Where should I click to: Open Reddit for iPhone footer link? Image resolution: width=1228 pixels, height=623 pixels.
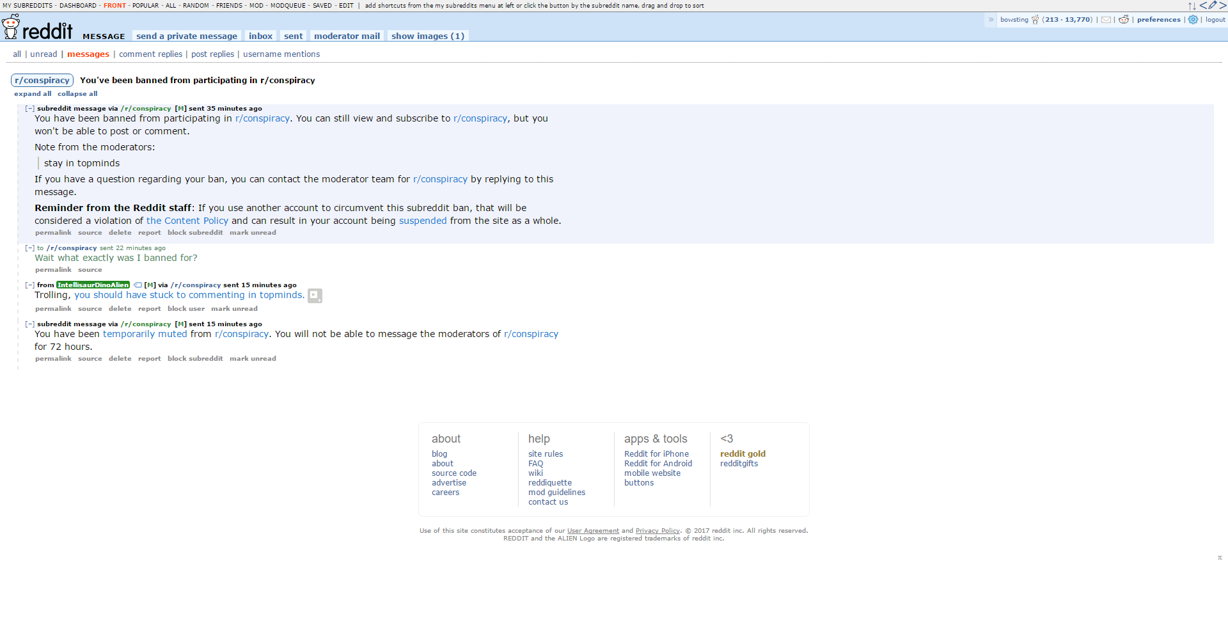pyautogui.click(x=656, y=454)
